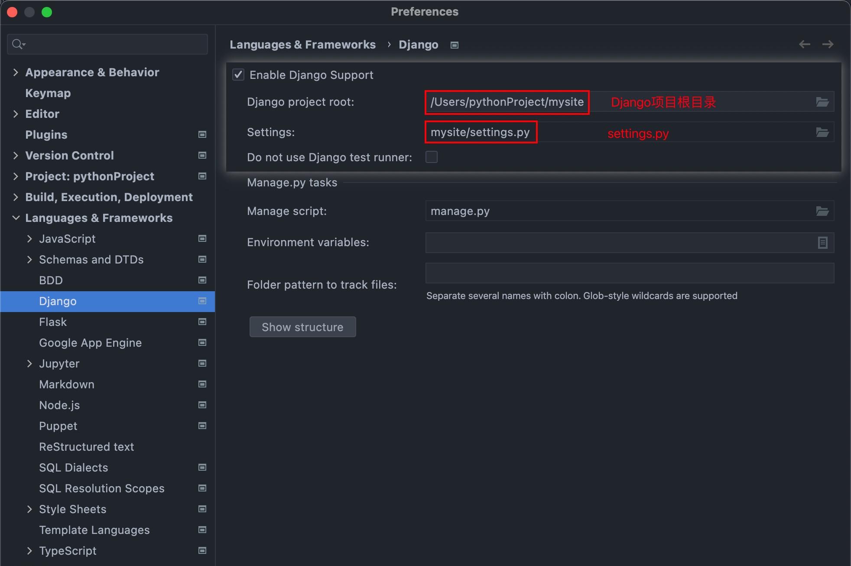Screen dimensions: 851x566
Task: Collapse Languages & Frameworks section
Action: 16,218
